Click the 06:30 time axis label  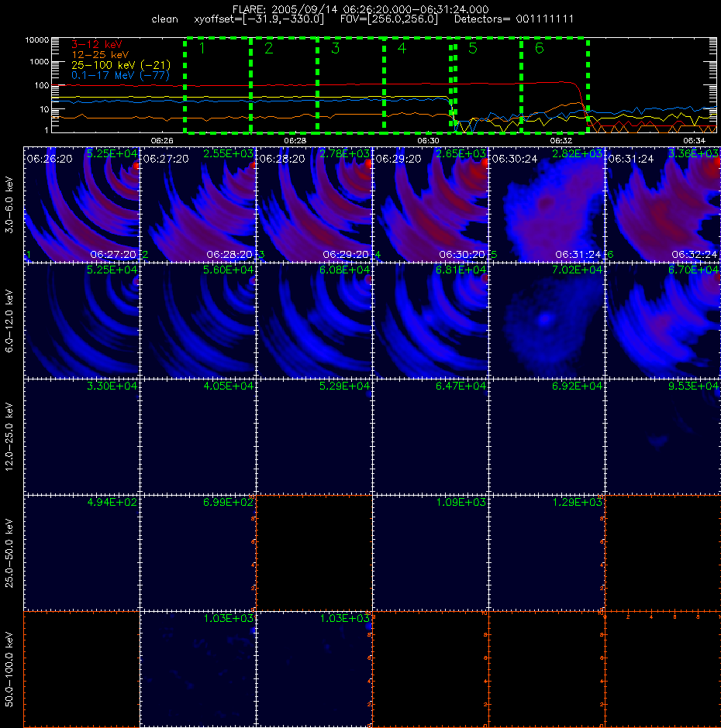[428, 140]
